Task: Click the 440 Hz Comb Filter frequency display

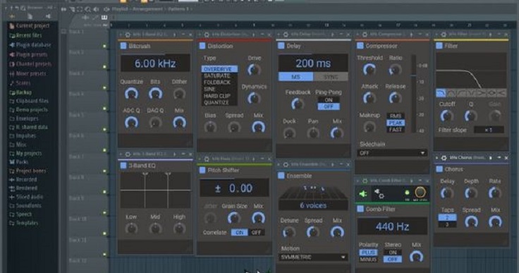Action: [392, 226]
